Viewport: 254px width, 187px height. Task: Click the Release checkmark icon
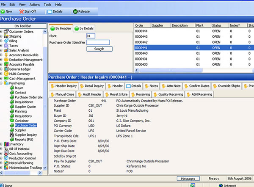[75, 12]
